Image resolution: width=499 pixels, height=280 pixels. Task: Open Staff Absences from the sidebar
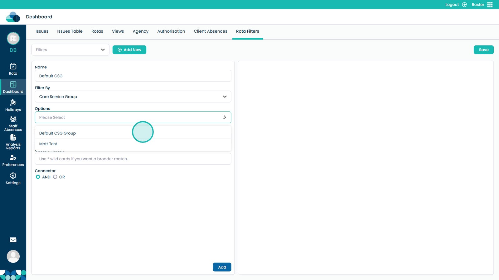(13, 119)
